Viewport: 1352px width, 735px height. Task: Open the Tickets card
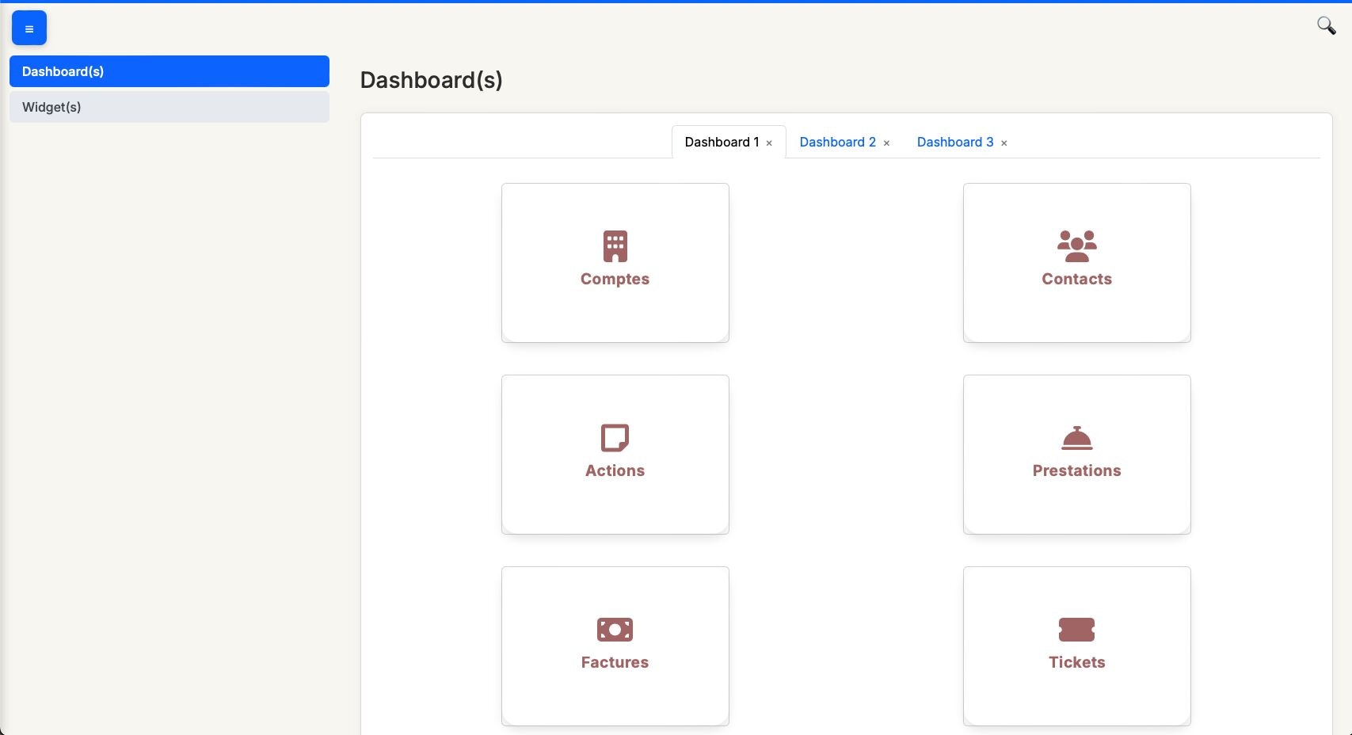1076,646
